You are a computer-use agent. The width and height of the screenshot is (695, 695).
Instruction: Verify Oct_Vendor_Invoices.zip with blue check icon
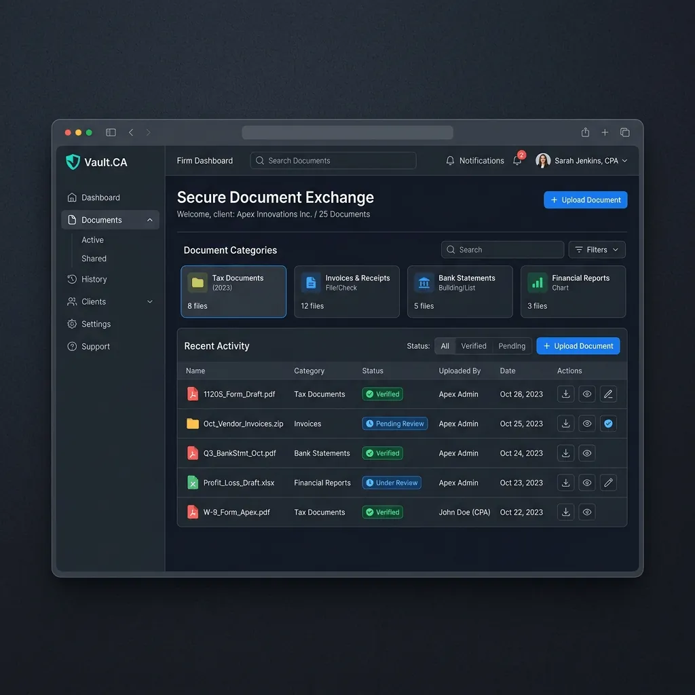coord(608,424)
